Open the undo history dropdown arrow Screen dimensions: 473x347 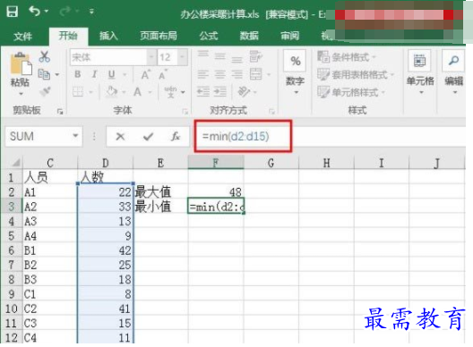click(x=47, y=12)
